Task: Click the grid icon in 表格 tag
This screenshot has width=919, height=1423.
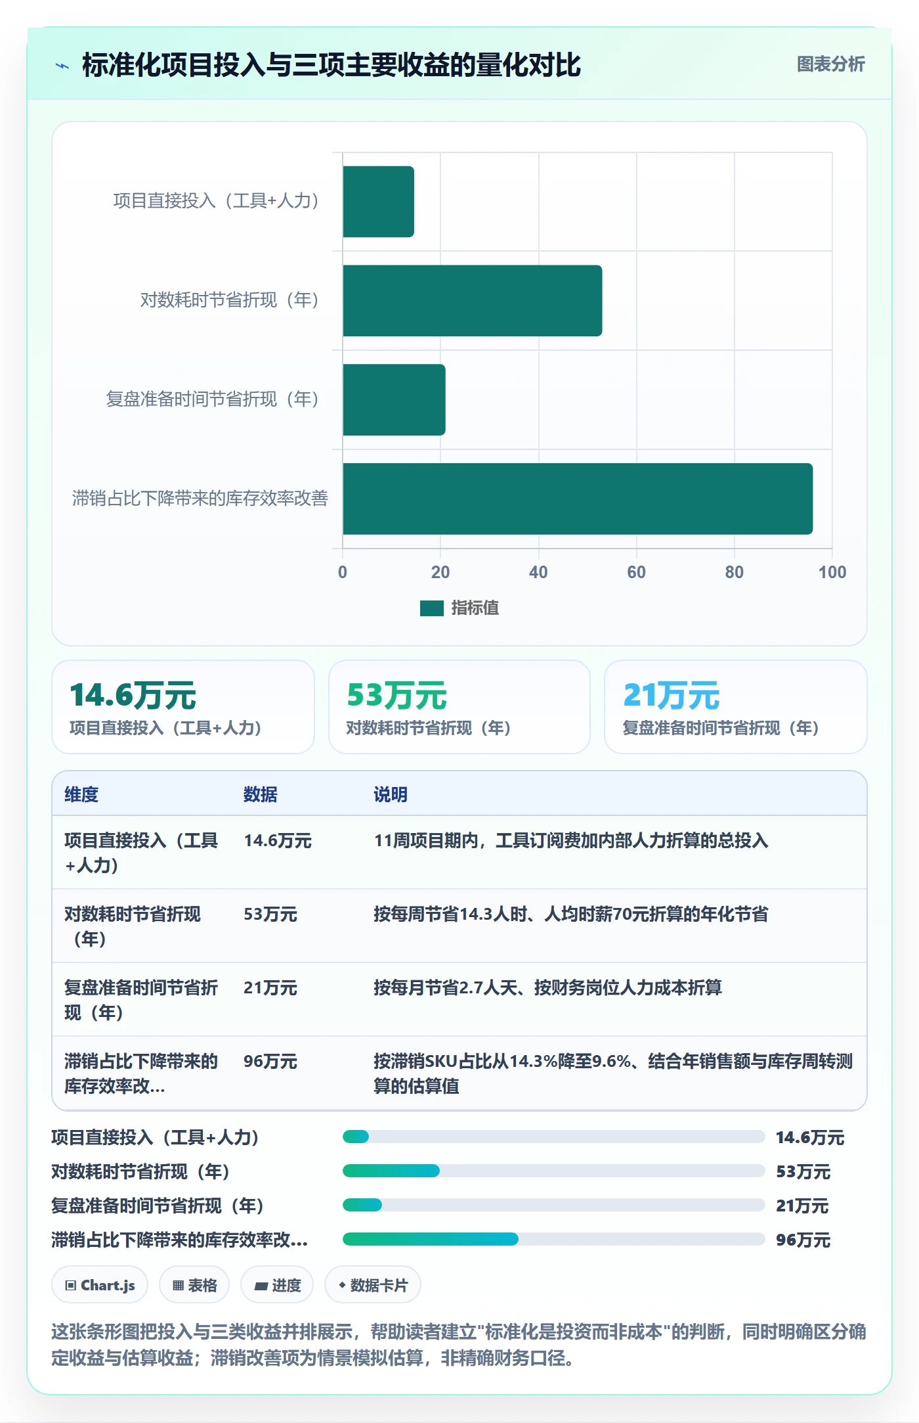Action: (178, 1286)
